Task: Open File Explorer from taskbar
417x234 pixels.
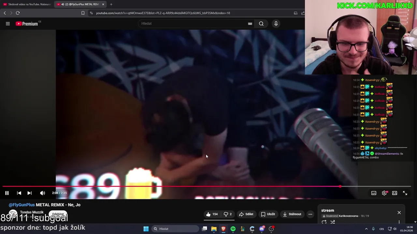Action: coord(214,229)
